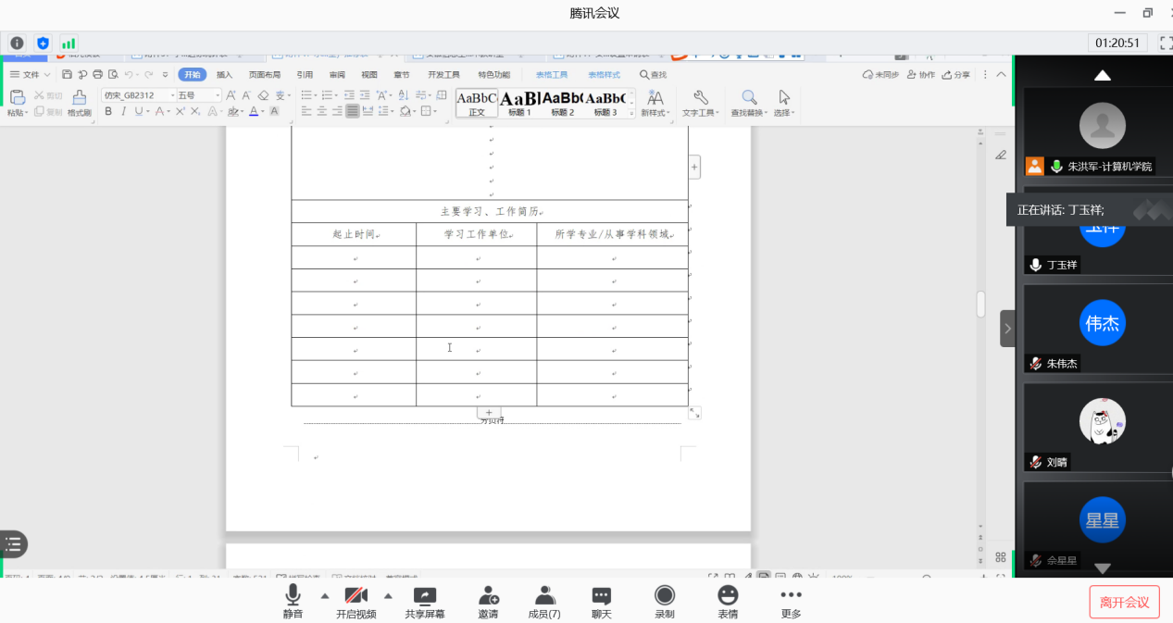
Task: Enter full screen using the top-right icon
Action: click(x=1167, y=43)
